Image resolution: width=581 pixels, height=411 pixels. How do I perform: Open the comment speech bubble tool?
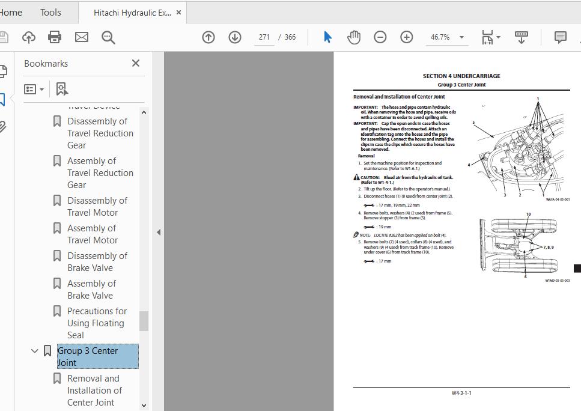click(x=560, y=37)
